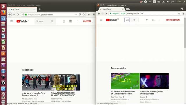The height and width of the screenshot is (105, 186).
Task: Click YouTube search magnifier in Chromium
Action: coord(134,20)
